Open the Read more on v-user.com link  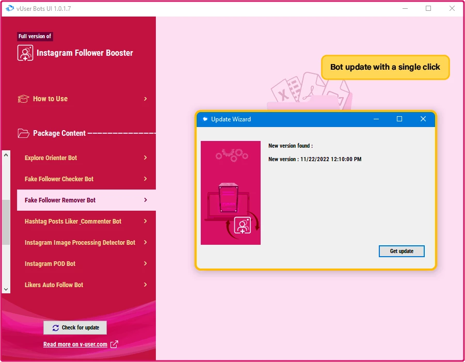(75, 344)
